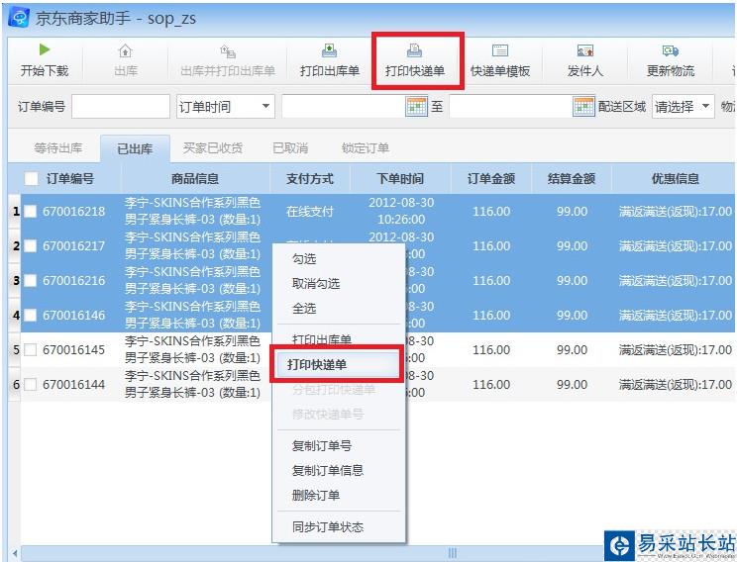Switch to the 已取消 tab
737x562 pixels.
click(290, 148)
